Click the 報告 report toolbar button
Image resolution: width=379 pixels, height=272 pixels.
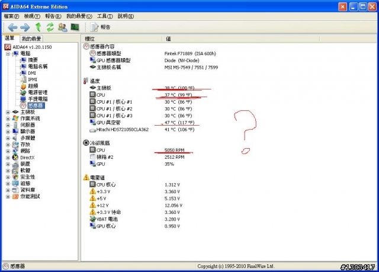[x=100, y=27]
